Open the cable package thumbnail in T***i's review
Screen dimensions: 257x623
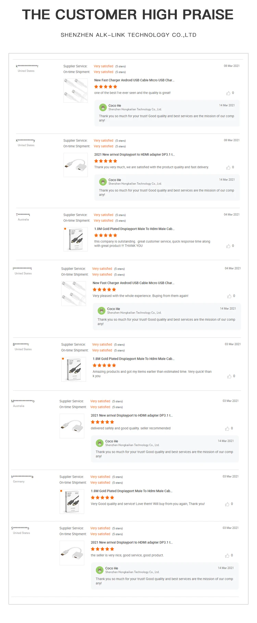(75, 239)
